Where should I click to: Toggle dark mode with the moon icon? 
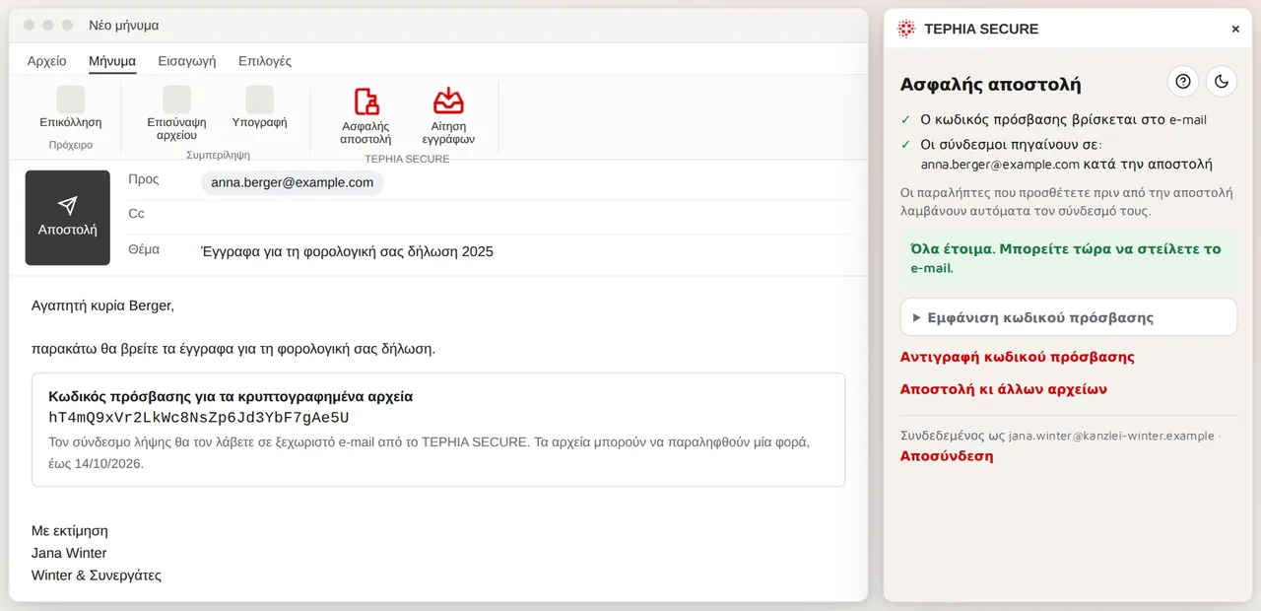click(x=1222, y=82)
